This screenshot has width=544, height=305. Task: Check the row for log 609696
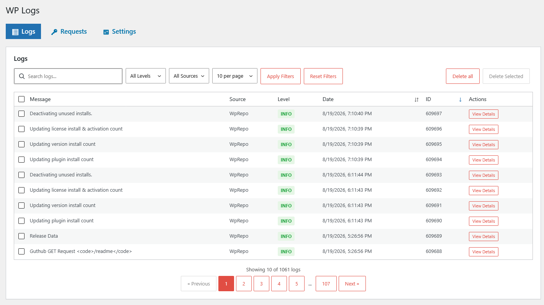(x=21, y=129)
